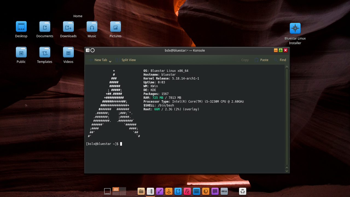Launch FileZilla from the dock
This screenshot has width=350, height=197.
(x=187, y=191)
